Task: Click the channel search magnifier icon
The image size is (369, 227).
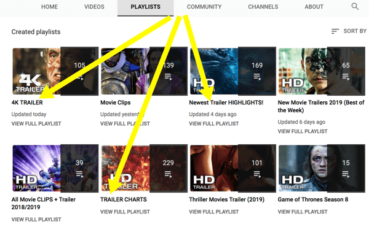Action: coord(355,7)
